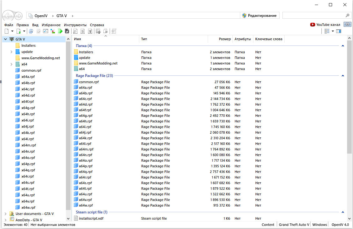Viewport: 353px width, 229px height.
Task: Open the Вид menu
Action: click(35, 25)
